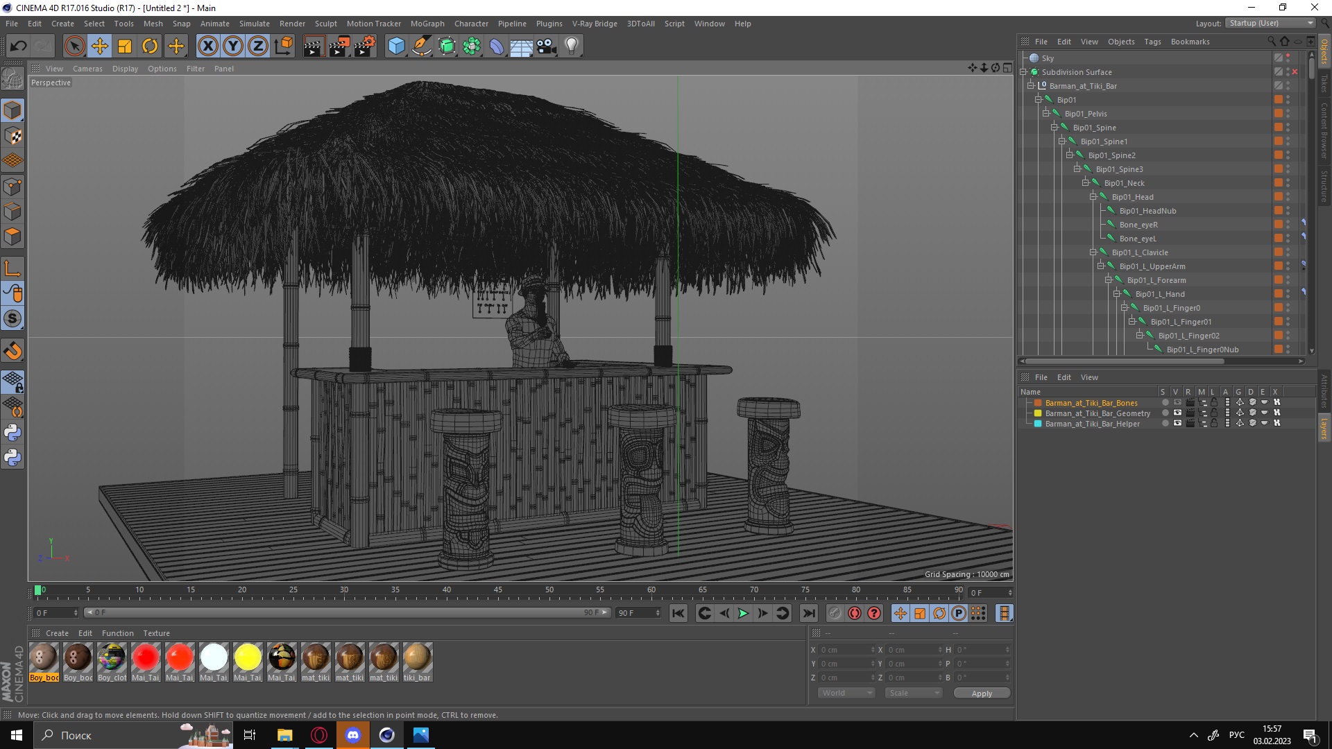Add a Cube primitive object

[396, 46]
